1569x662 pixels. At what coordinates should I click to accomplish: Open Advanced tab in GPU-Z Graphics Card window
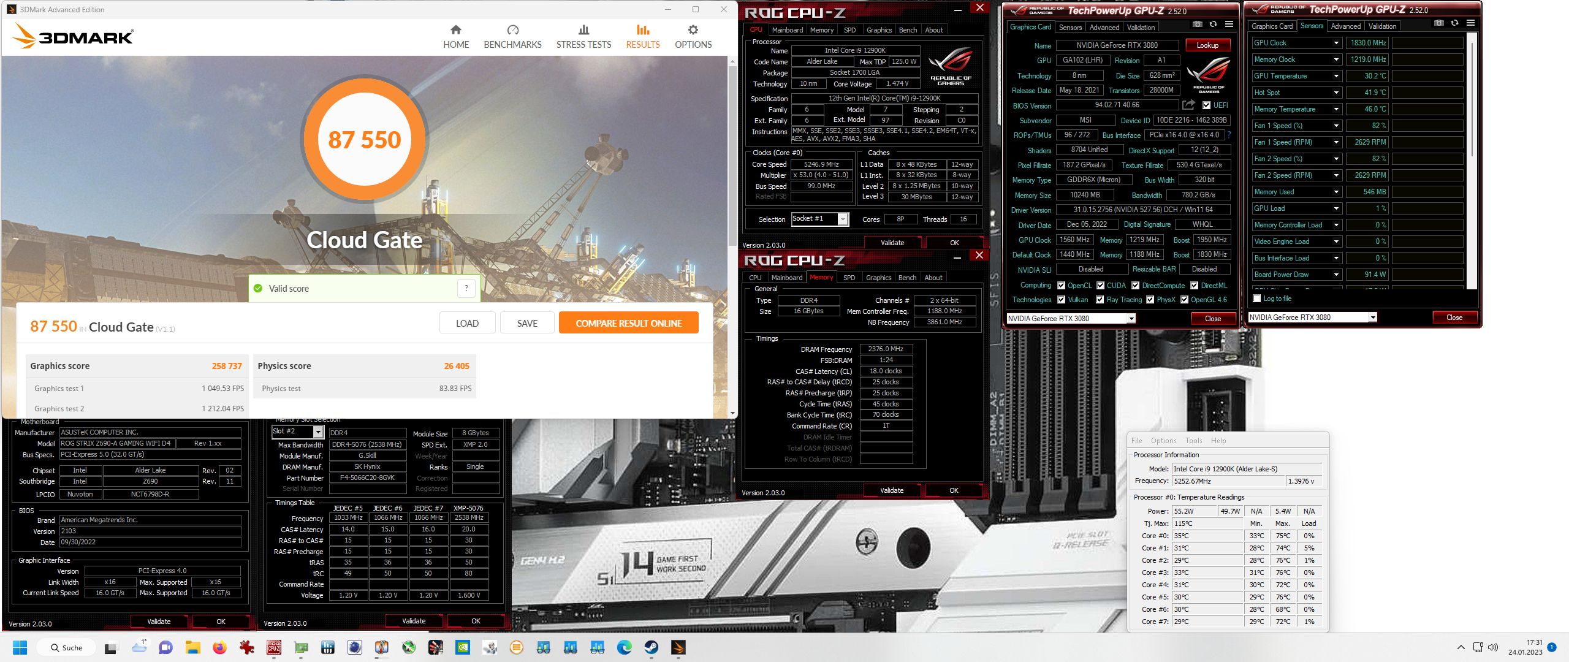(x=1104, y=28)
